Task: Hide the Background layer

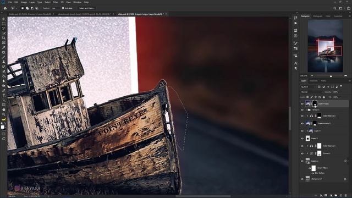Action: click(x=302, y=179)
